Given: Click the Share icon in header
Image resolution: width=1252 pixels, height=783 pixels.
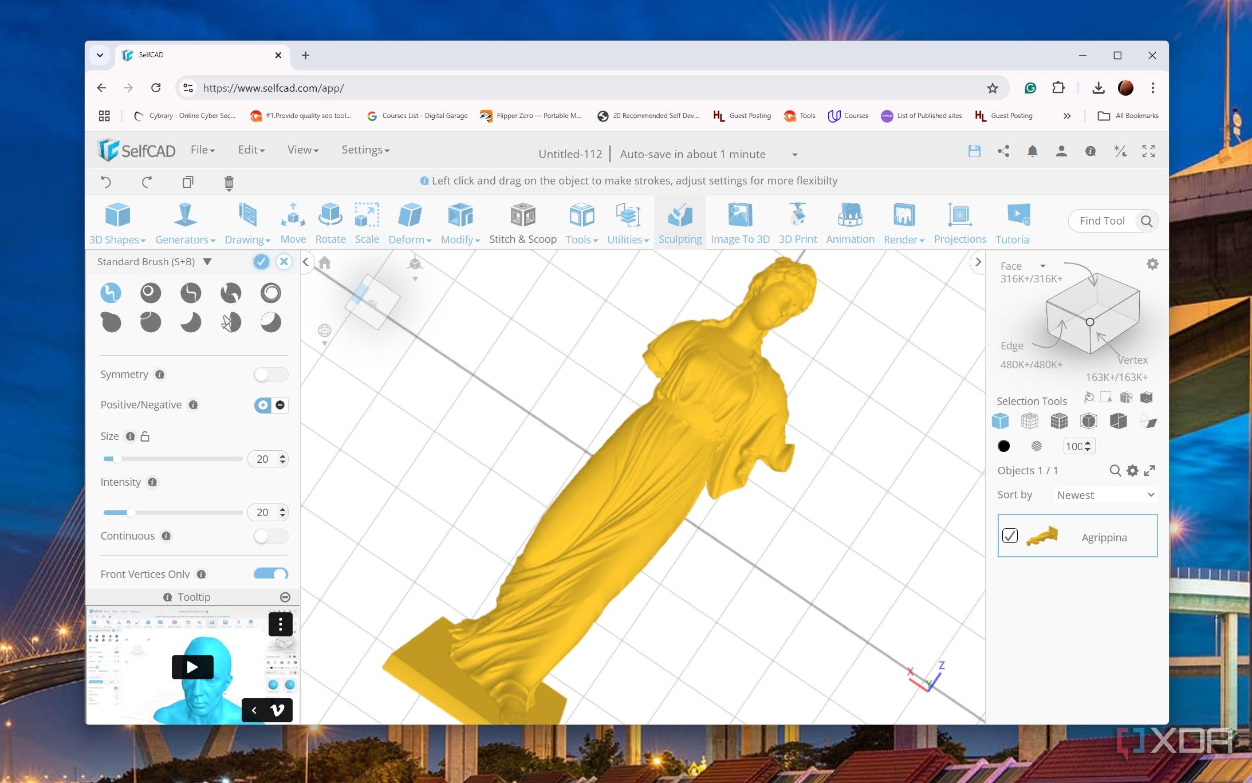Looking at the screenshot, I should pos(1003,151).
